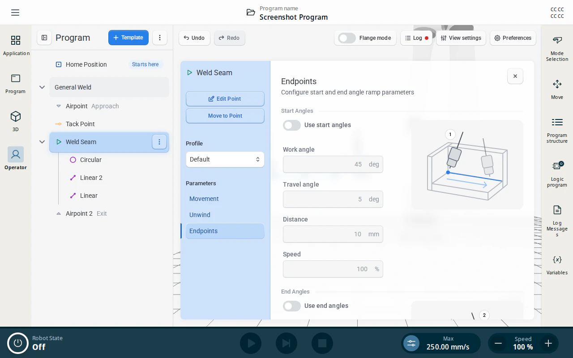
Task: Open the Log Messages panel
Action: [x=557, y=221]
